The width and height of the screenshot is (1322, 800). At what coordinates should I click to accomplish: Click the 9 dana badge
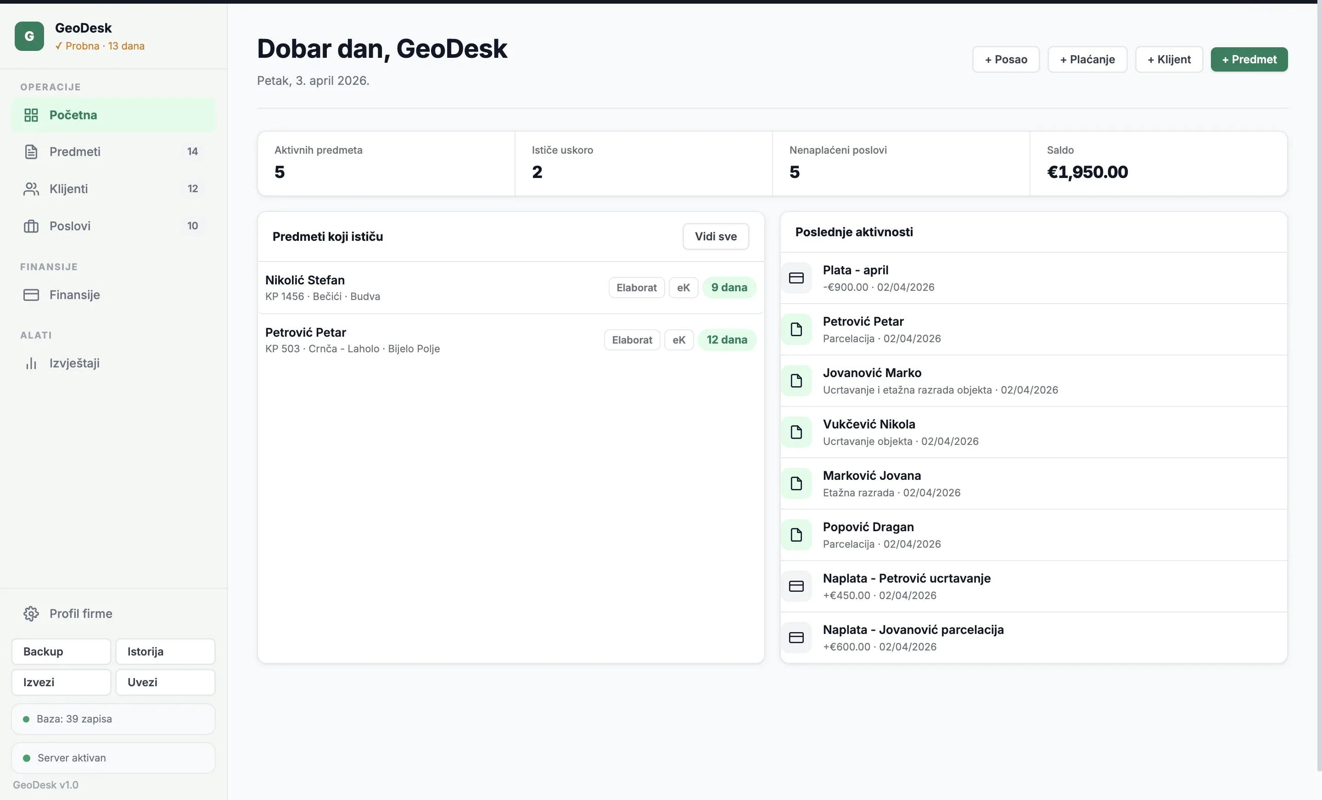click(x=729, y=288)
